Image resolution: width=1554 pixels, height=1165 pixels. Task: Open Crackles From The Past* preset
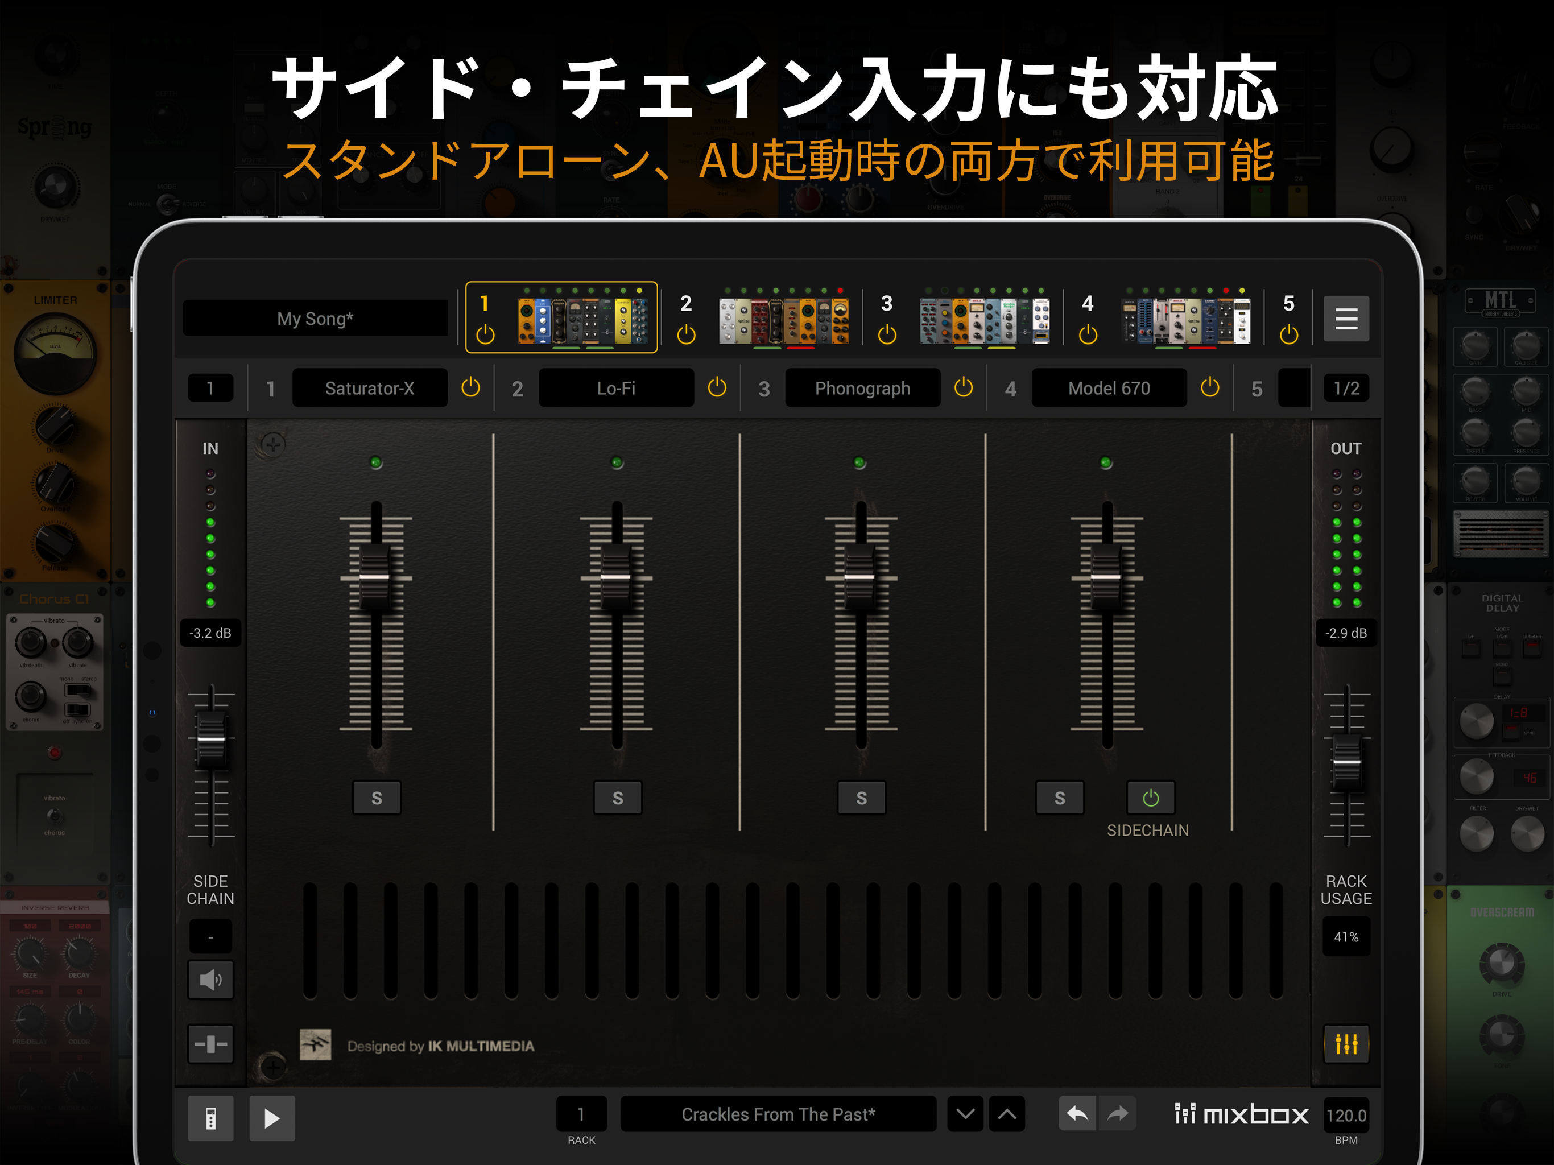(x=778, y=1114)
